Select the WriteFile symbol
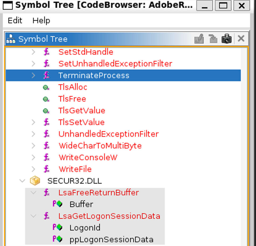256x246 pixels. click(75, 169)
